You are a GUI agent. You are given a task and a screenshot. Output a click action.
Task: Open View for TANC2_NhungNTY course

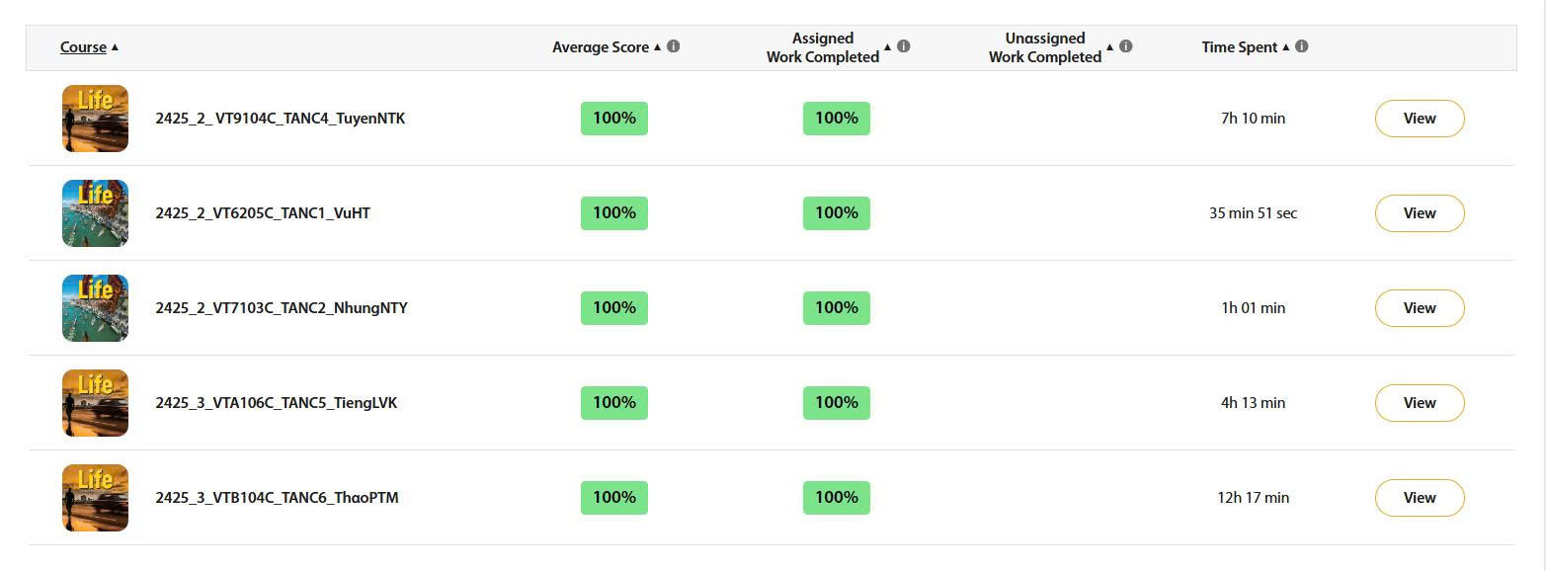pos(1420,308)
